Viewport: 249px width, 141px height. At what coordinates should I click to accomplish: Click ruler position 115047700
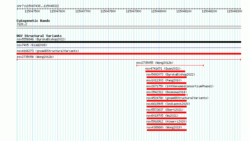point(83,11)
